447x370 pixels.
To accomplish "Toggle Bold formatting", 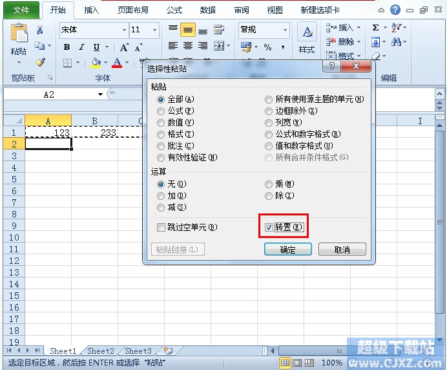I will [67, 47].
